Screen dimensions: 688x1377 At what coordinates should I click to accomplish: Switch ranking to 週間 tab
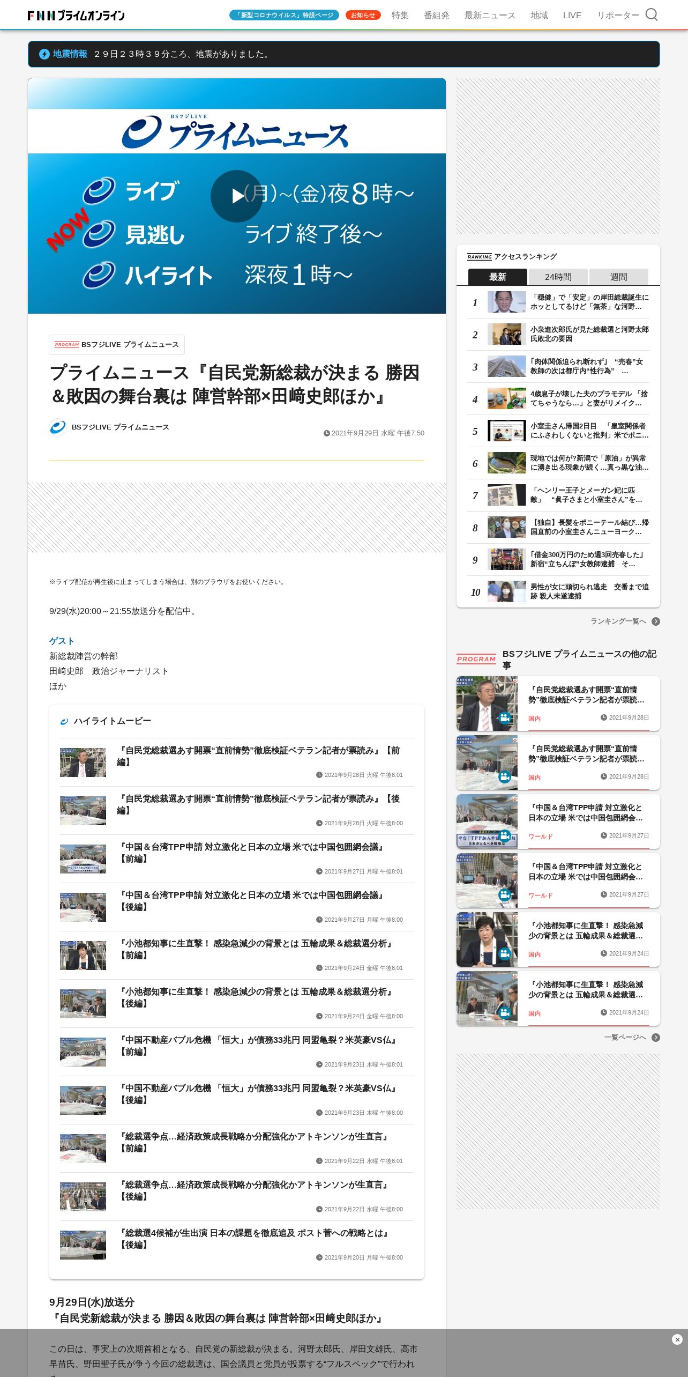[x=619, y=277]
